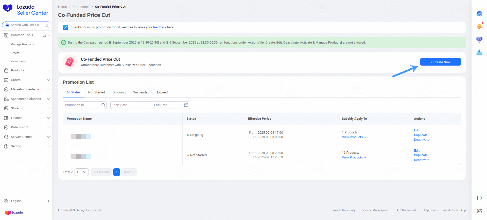Deactivate the Not Started promotion
The width and height of the screenshot is (487, 220).
(422, 160)
